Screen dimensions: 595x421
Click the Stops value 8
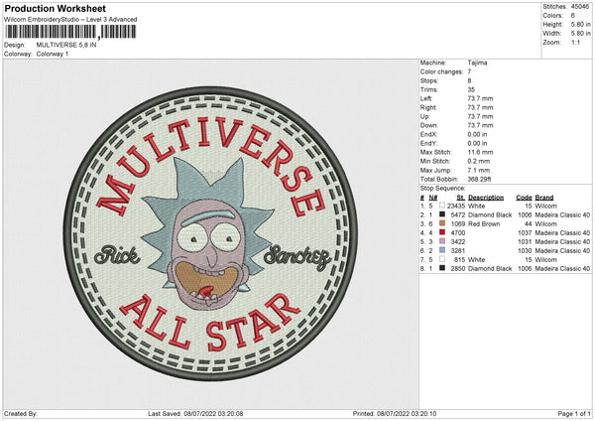469,80
